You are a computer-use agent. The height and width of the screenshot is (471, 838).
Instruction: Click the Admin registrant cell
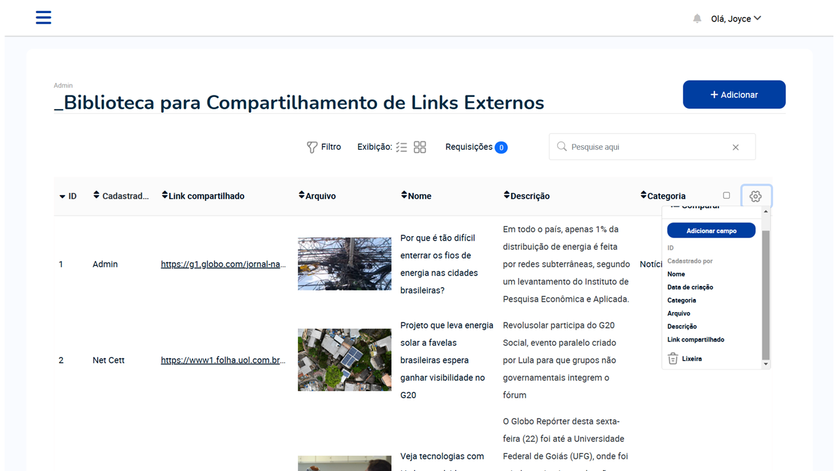tap(105, 264)
